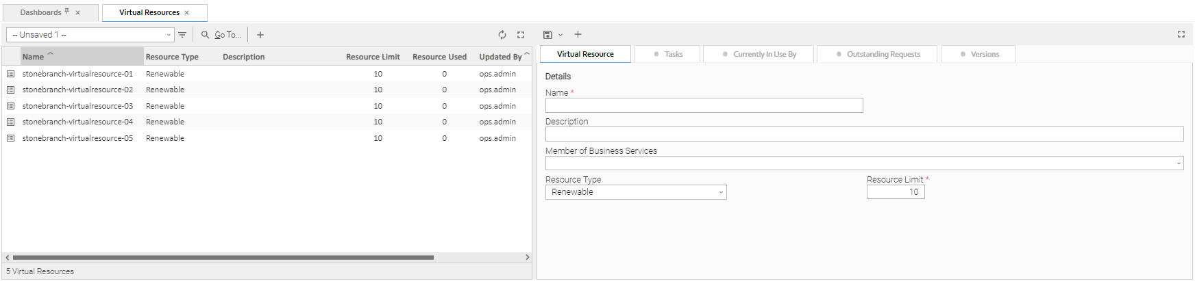
Task: Refresh the Virtual Resources list
Action: [x=502, y=35]
